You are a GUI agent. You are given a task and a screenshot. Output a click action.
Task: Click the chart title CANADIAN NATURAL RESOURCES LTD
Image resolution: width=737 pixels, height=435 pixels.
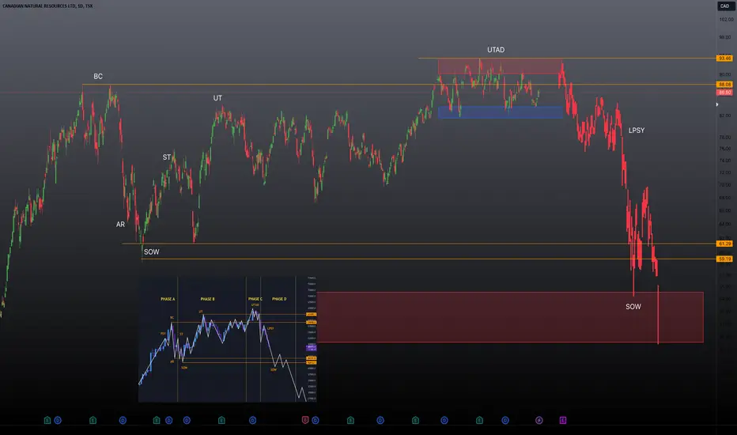[40, 6]
